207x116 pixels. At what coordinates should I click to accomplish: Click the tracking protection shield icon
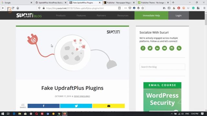tap(39, 8)
